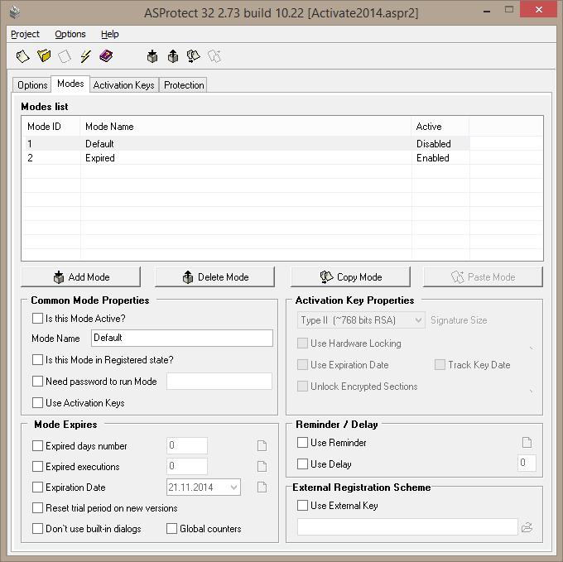Click the Paste Mode button
The width and height of the screenshot is (563, 562).
pos(483,276)
